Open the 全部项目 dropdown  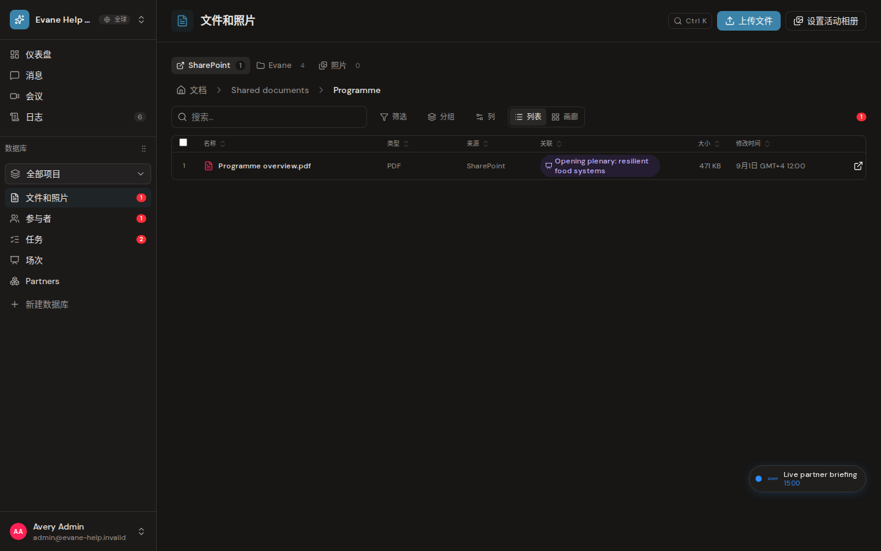(x=78, y=174)
